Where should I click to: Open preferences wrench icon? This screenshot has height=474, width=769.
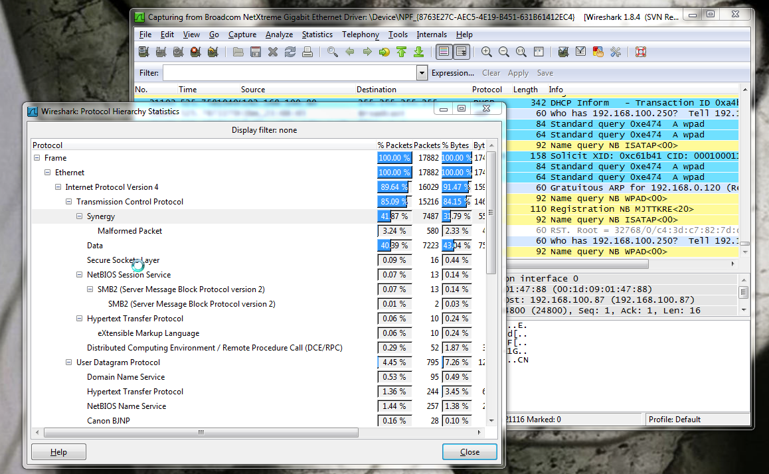point(616,52)
